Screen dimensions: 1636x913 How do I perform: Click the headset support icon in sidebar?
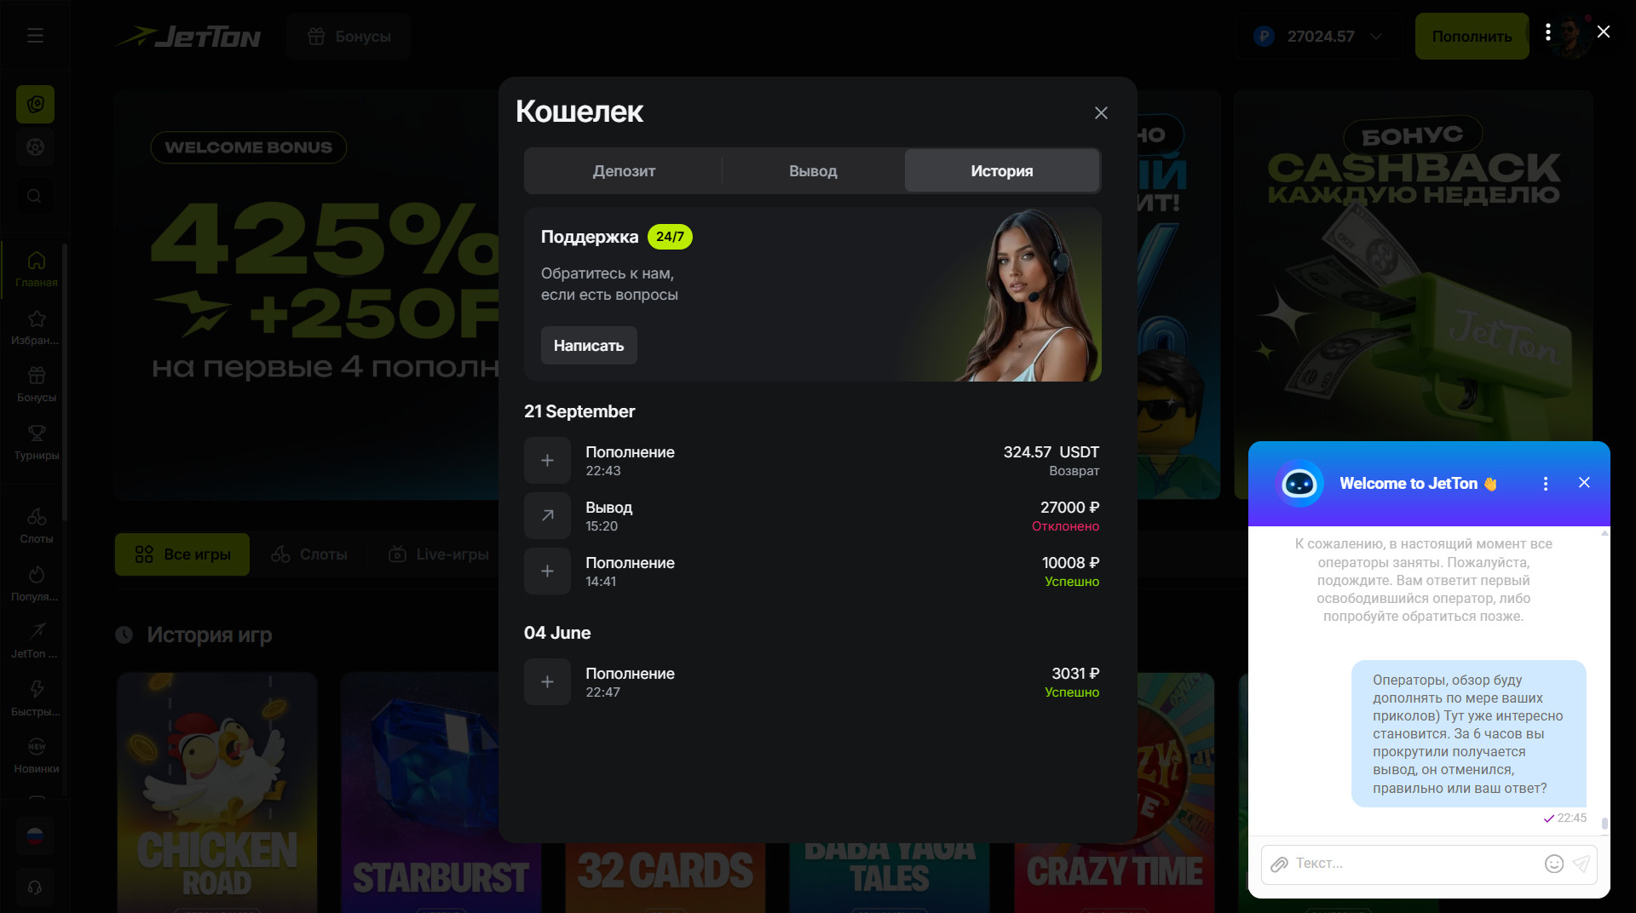click(x=35, y=887)
